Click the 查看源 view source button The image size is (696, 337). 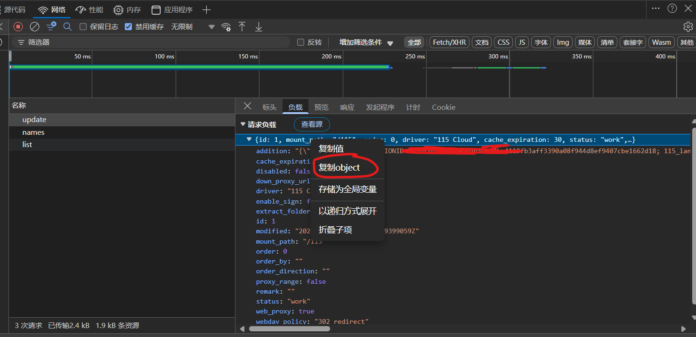tap(312, 124)
